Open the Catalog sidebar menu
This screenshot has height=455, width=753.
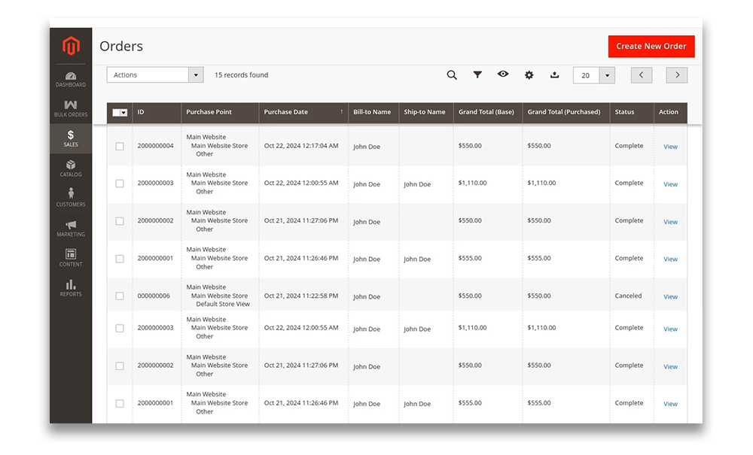71,168
